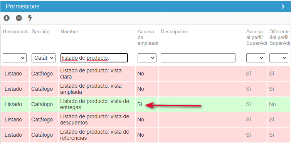Toggle employee access 'No' for vista clara

coord(141,74)
